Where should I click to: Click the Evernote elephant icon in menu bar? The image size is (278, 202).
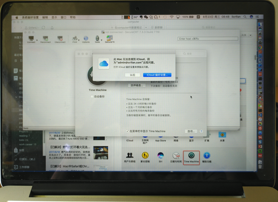coord(141,17)
